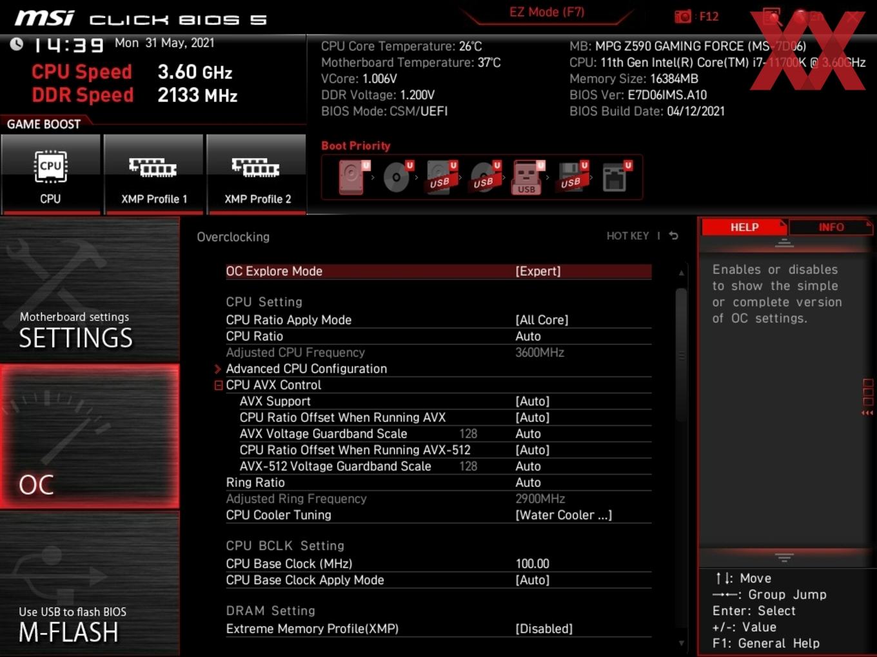Click the clock icon beside the time
The image size is (877, 657).
17,44
